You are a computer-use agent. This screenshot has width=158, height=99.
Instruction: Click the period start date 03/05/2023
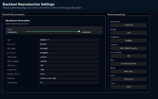tap(12, 32)
